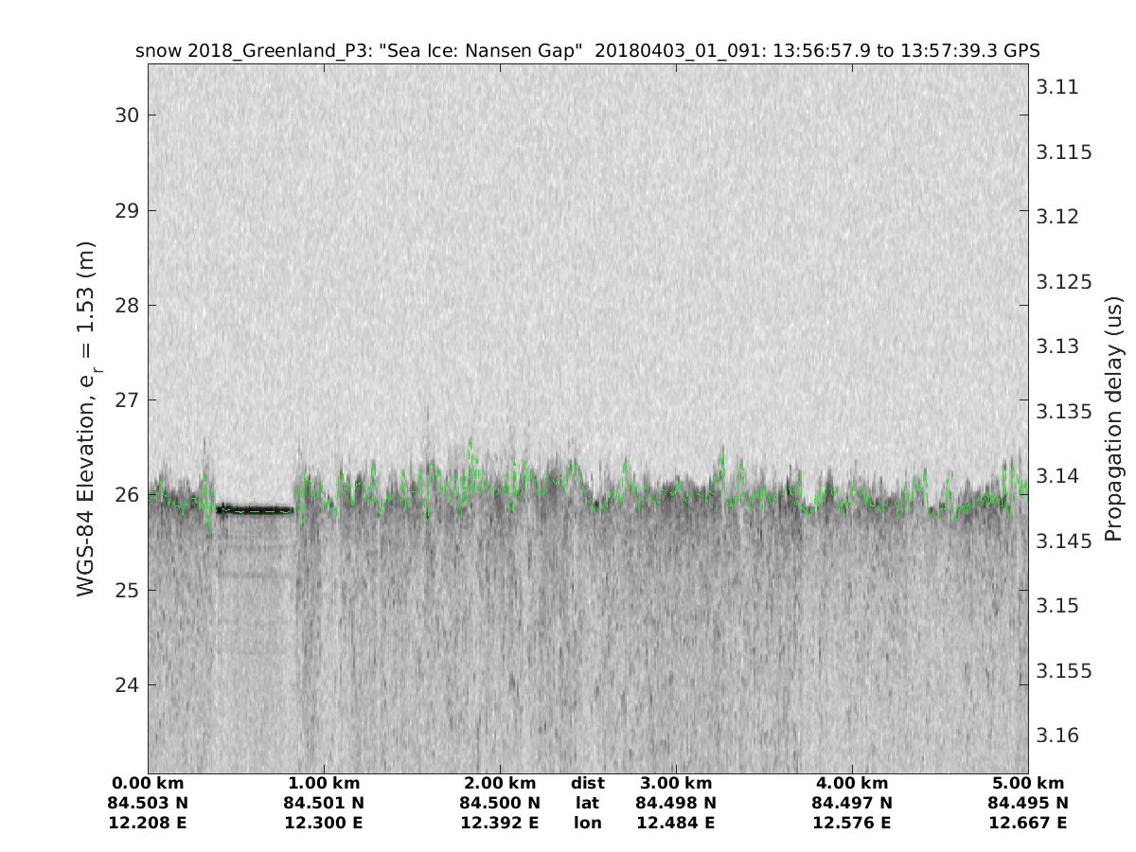The image size is (1136, 852).
Task: Click the 12.484 E longitude label
Action: pos(675,823)
